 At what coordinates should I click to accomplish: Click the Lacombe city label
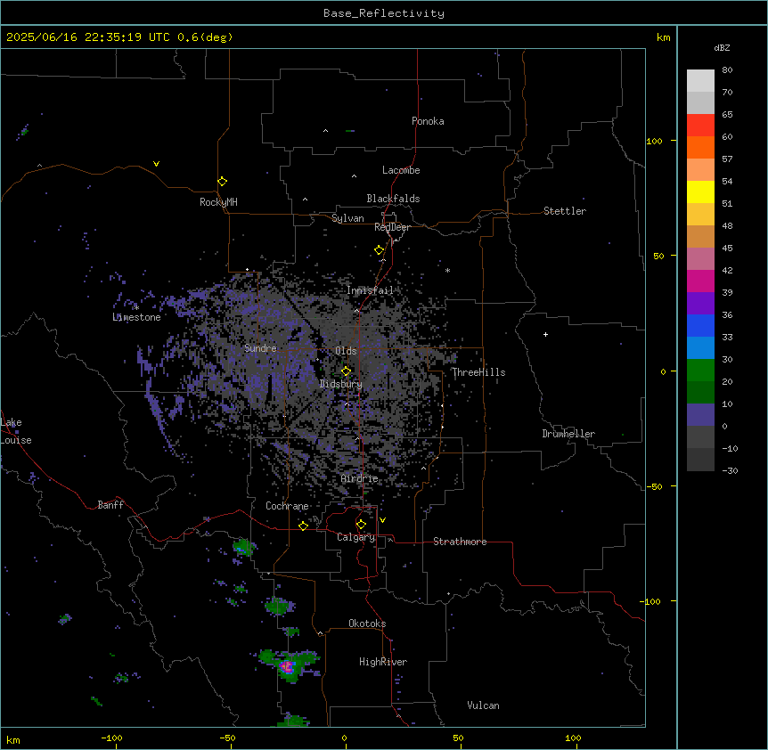(401, 170)
